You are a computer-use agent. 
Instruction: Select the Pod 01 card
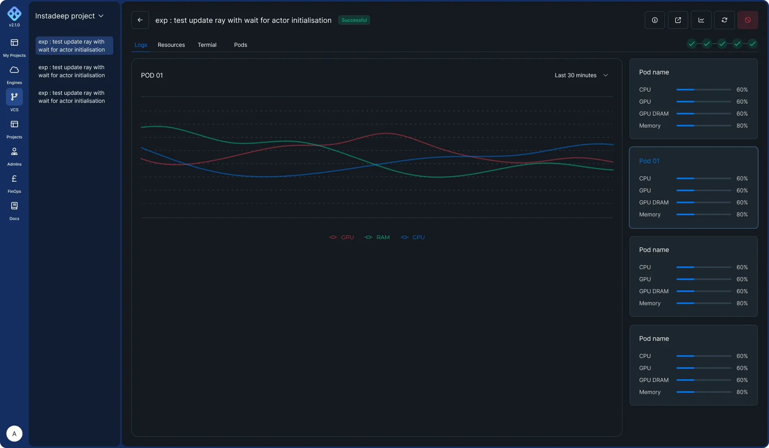tap(693, 188)
